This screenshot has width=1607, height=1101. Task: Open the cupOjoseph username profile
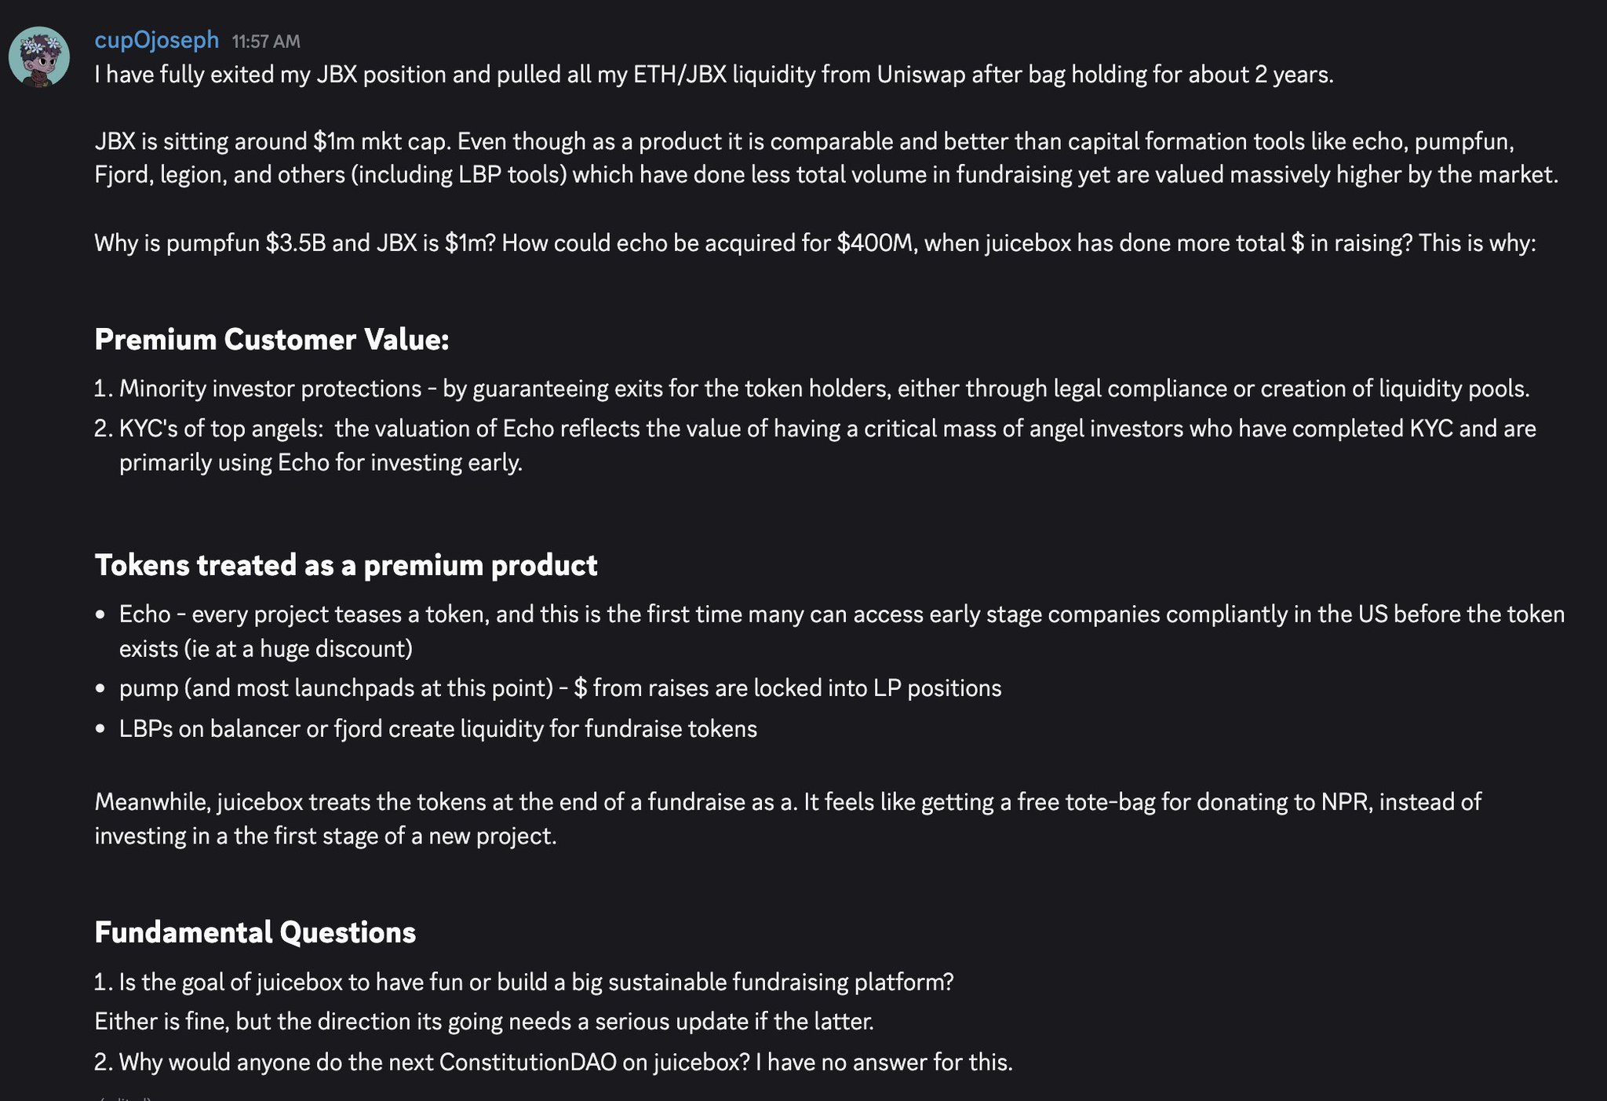(156, 39)
